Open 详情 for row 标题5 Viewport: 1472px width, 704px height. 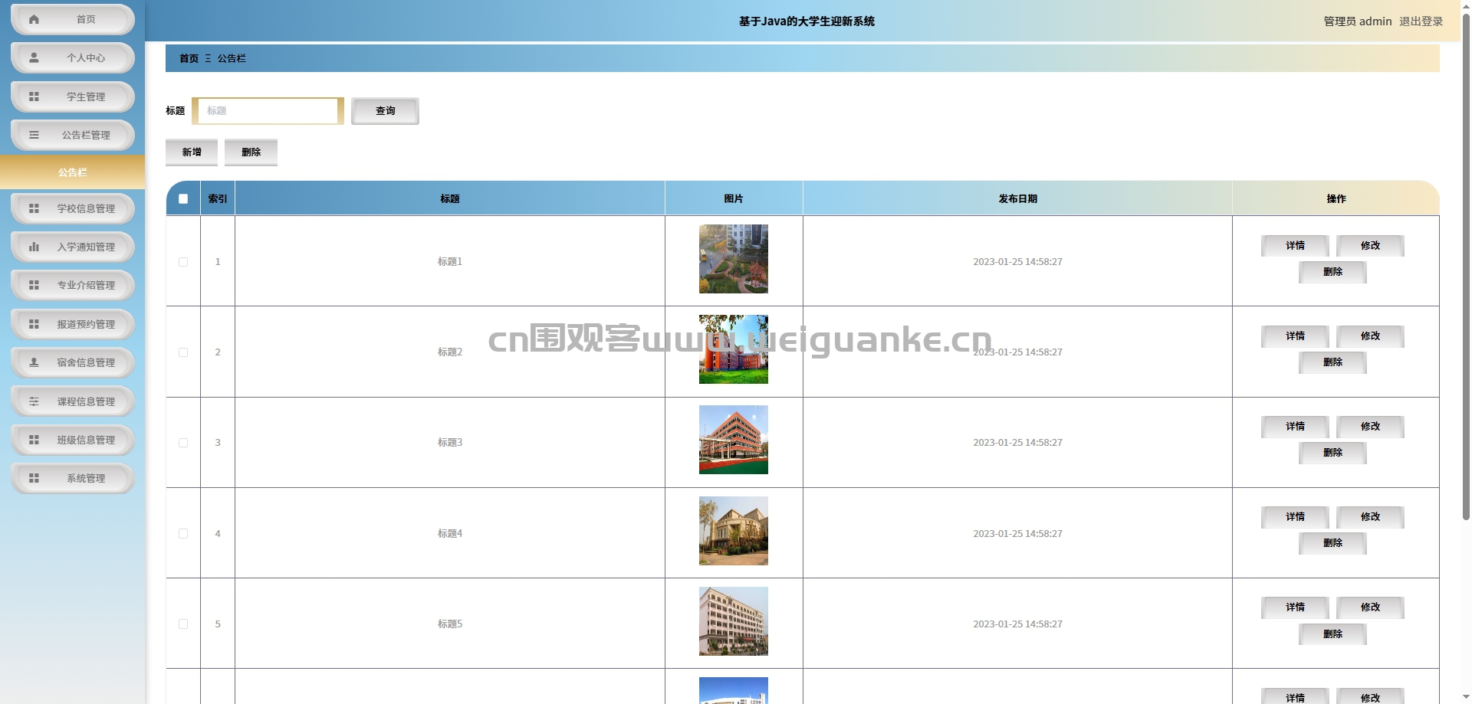[x=1295, y=607]
